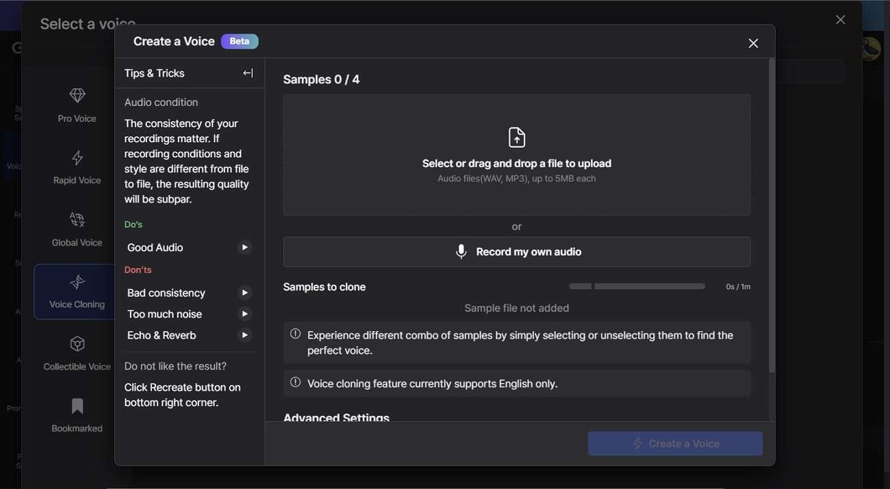The image size is (890, 489).
Task: Select the Bookmarked ribbon icon
Action: tap(77, 406)
